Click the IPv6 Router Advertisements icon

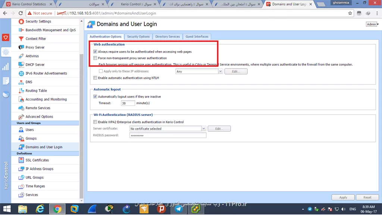[x=21, y=73]
